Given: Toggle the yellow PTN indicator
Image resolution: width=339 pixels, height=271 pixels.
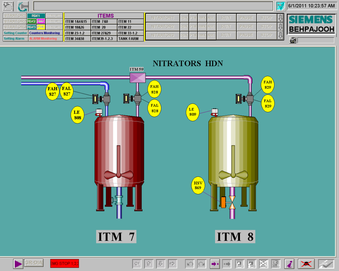Looking at the screenshot, I should point(41,27).
